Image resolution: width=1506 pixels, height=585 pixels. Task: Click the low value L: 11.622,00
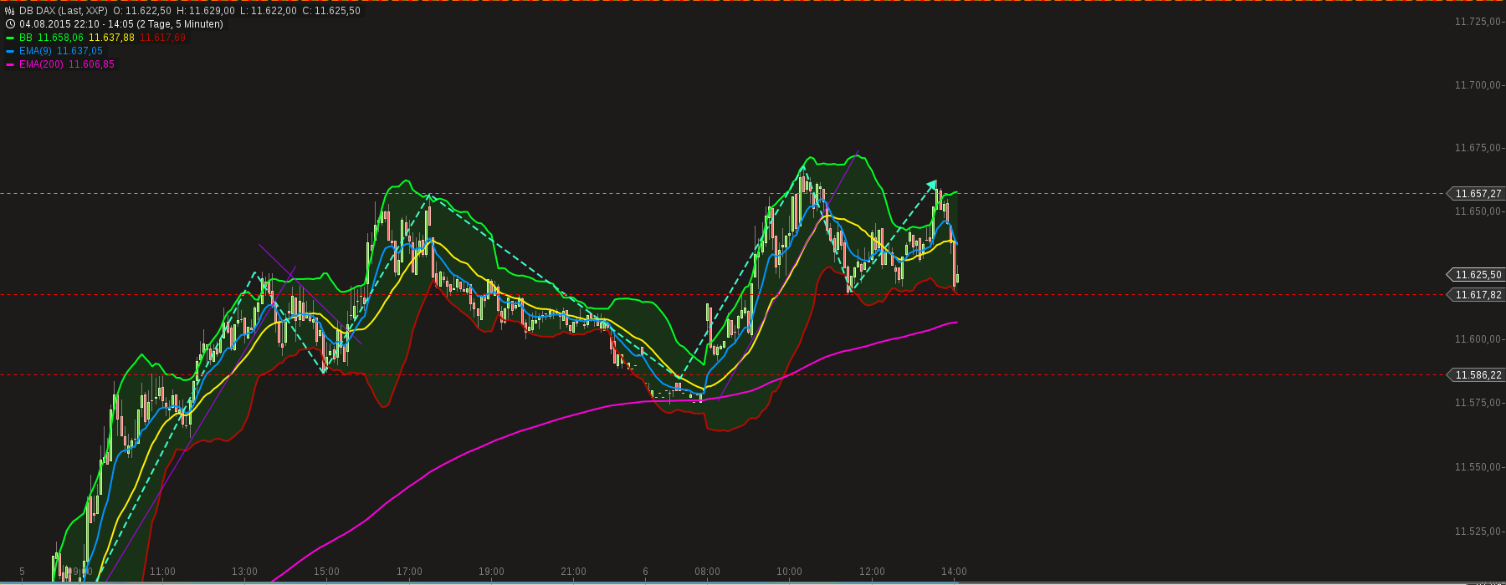pos(268,11)
